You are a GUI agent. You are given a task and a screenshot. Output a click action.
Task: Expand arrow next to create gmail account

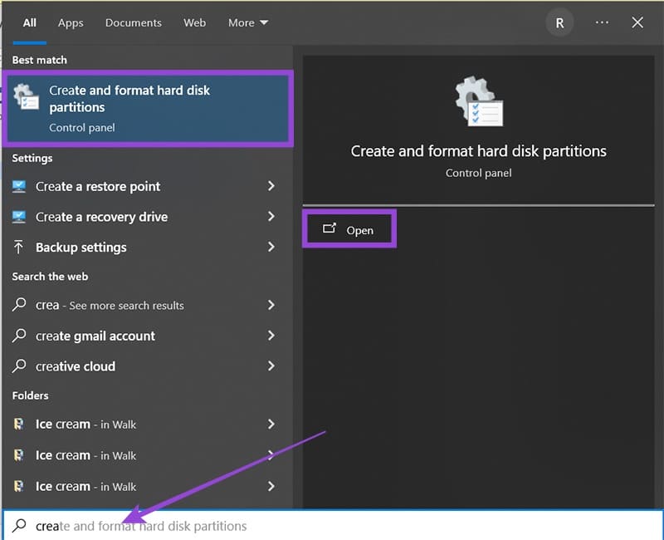tap(271, 336)
